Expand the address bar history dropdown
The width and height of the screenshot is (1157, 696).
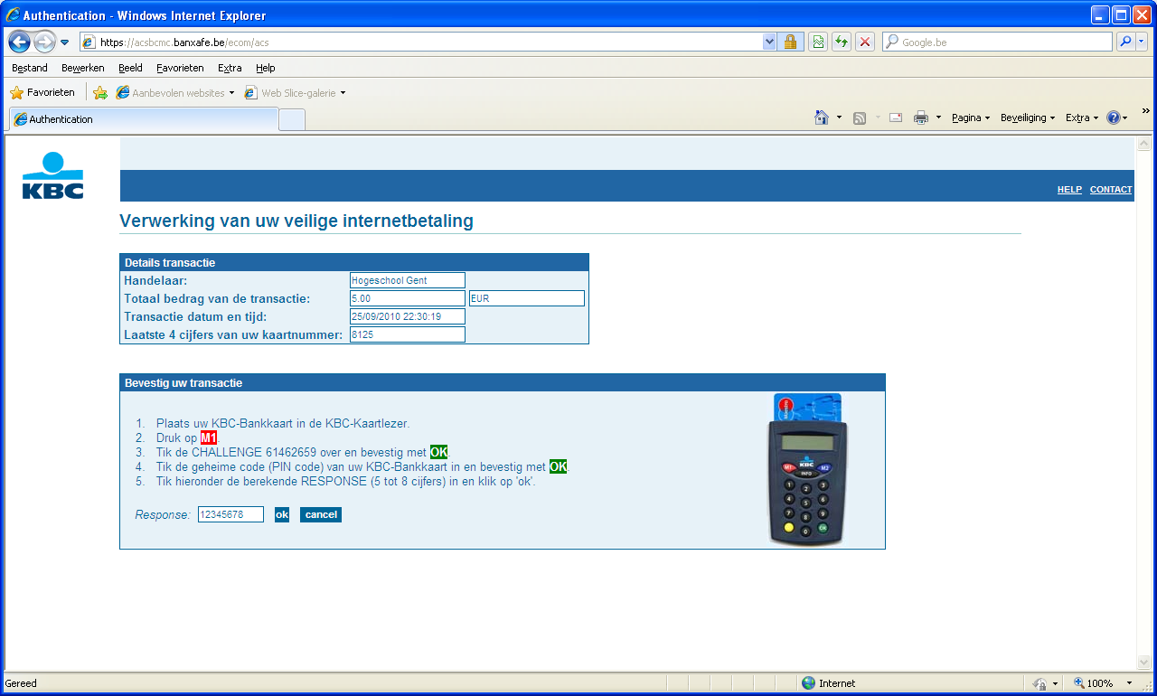[769, 42]
